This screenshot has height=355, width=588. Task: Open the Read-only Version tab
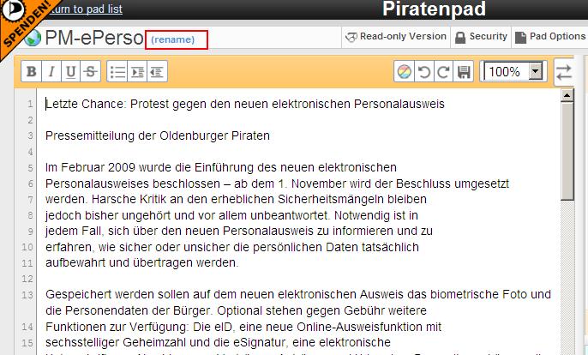395,37
